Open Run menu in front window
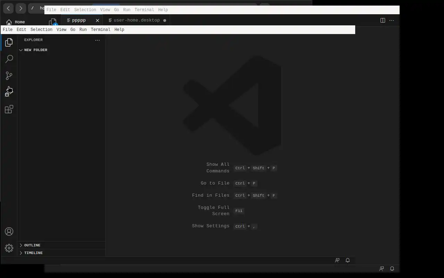Viewport: 444px width, 278px height. point(83,30)
